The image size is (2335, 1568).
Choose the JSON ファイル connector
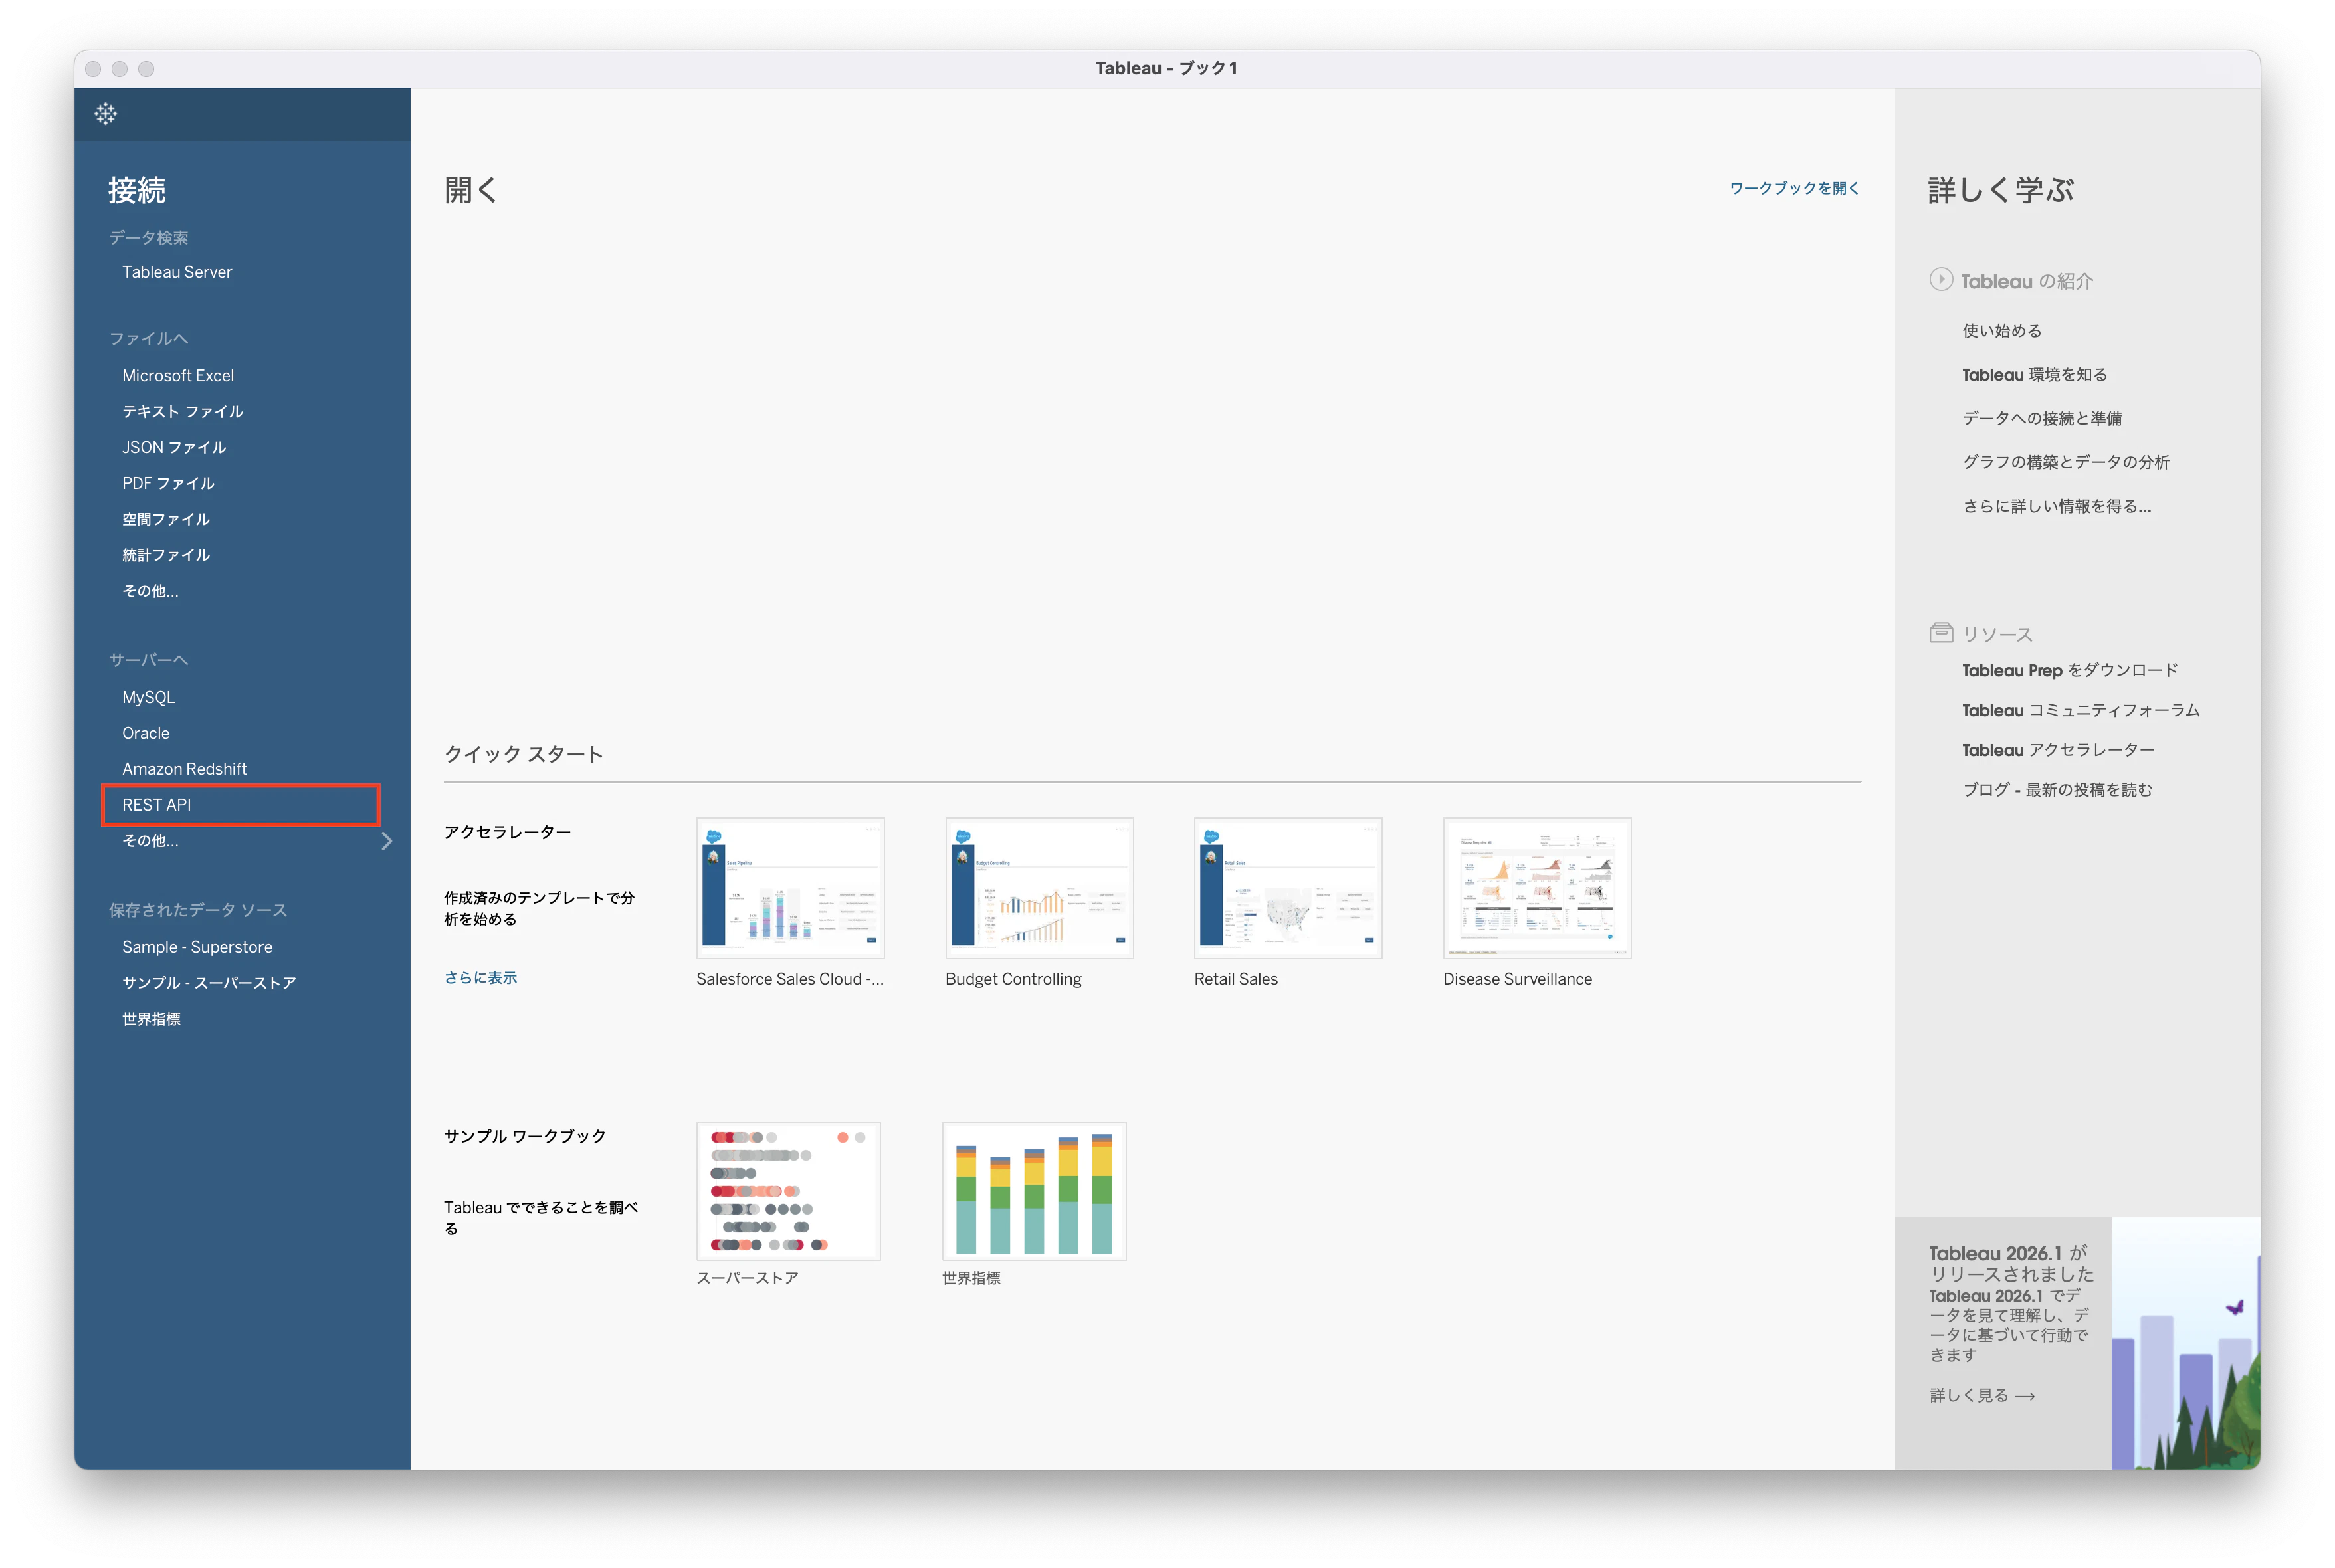[174, 448]
